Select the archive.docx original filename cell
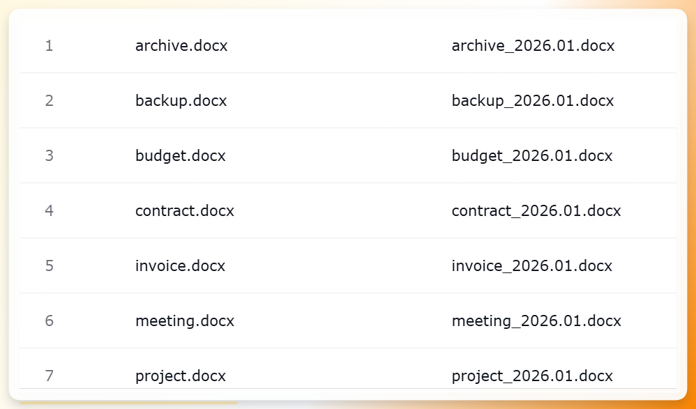 181,46
